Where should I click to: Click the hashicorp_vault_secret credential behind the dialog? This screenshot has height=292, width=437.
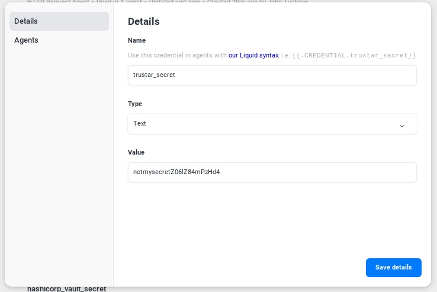coord(66,289)
